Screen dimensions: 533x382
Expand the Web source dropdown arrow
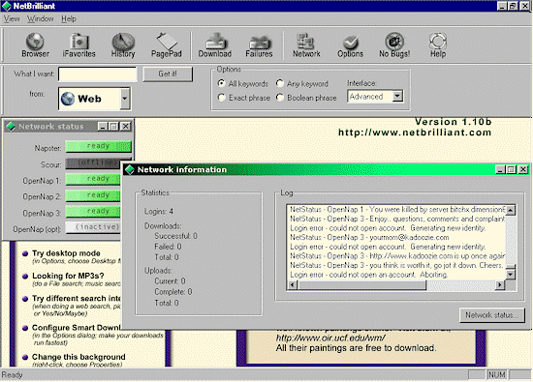[x=125, y=99]
